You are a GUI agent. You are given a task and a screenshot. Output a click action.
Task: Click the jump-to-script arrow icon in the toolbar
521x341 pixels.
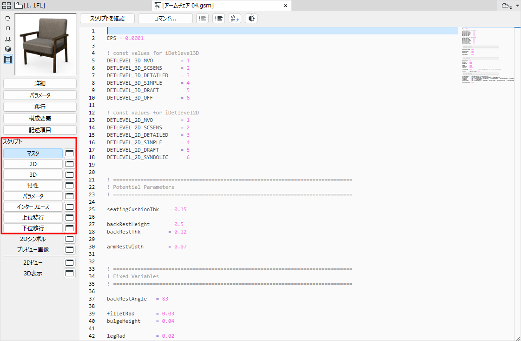point(235,18)
